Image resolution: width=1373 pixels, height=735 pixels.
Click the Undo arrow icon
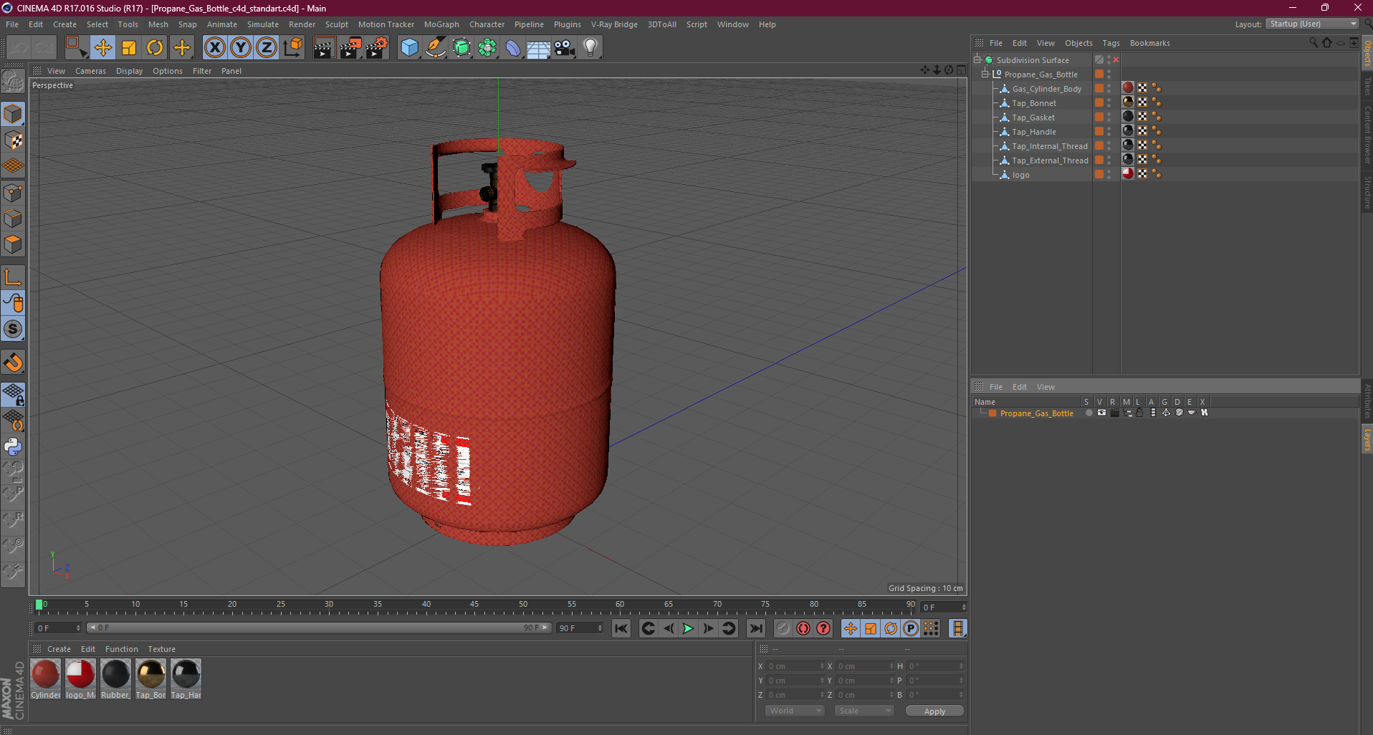(19, 48)
